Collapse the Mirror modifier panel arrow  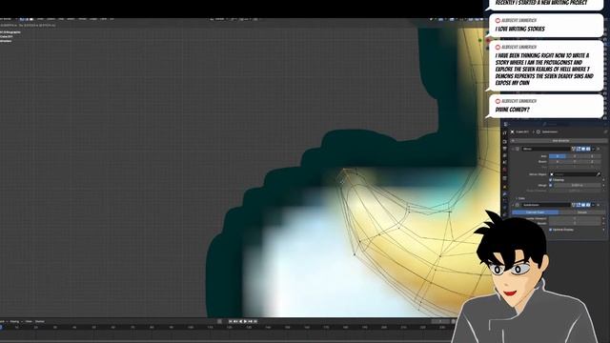pyautogui.click(x=513, y=149)
